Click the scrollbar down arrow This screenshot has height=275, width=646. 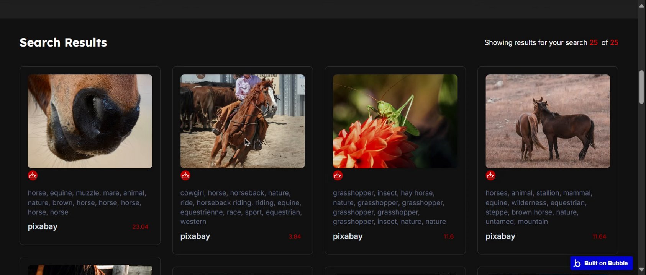[642, 269]
